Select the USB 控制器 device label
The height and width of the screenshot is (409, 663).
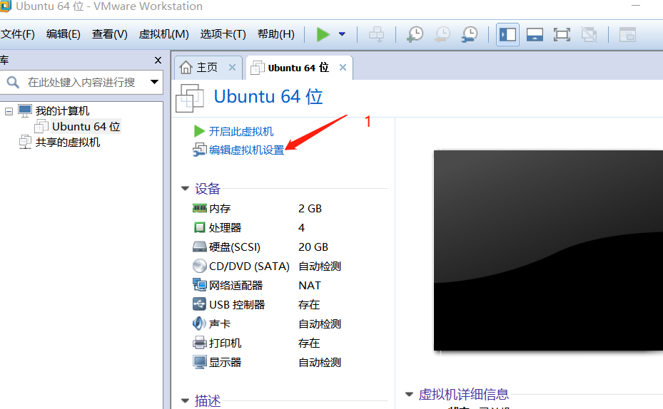(237, 305)
